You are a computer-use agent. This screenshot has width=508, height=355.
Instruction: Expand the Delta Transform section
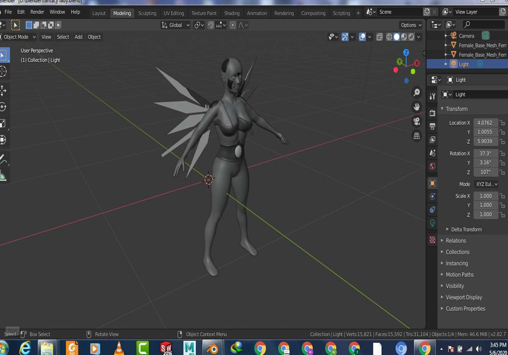pos(466,229)
